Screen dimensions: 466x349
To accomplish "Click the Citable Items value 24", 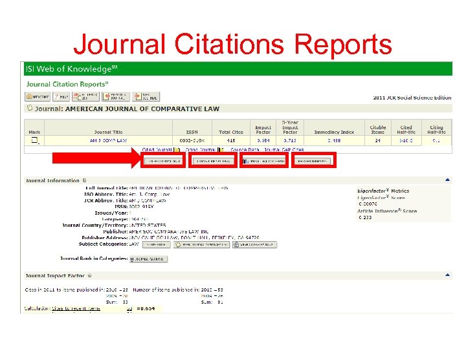I will [x=378, y=140].
